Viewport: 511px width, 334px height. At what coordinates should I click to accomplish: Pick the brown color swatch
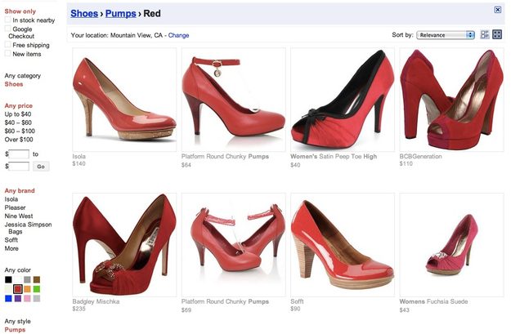pos(37,279)
